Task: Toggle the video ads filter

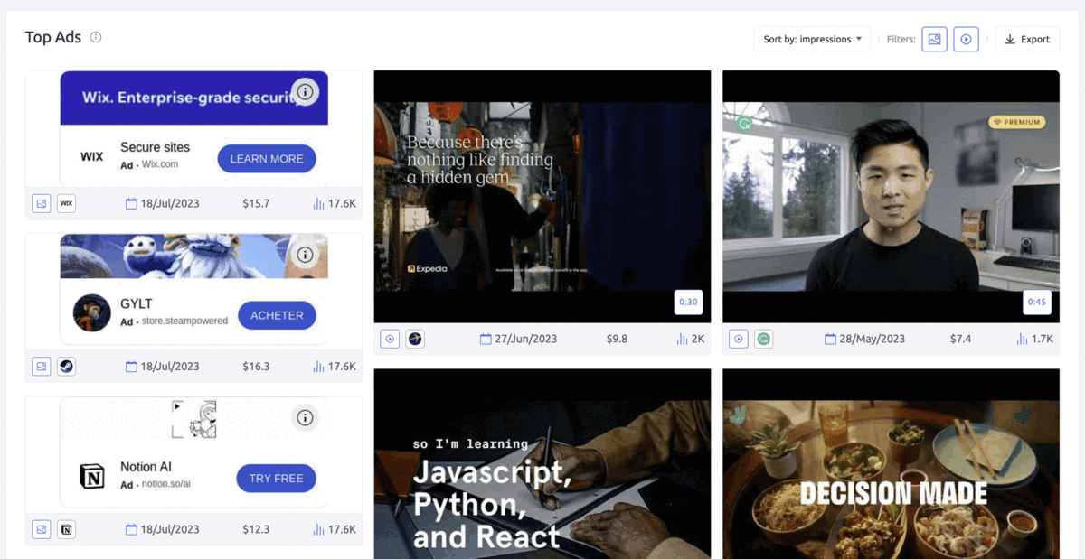Action: click(x=966, y=39)
